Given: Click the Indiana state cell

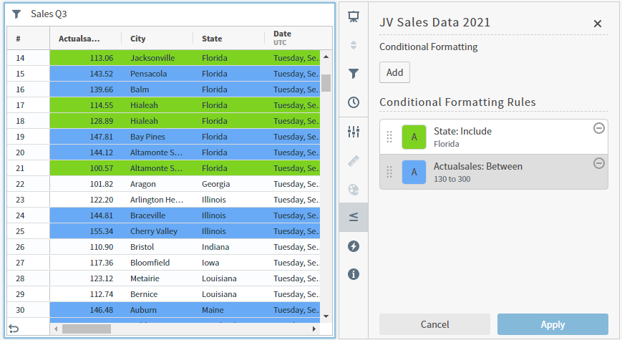Looking at the screenshot, I should [x=228, y=247].
